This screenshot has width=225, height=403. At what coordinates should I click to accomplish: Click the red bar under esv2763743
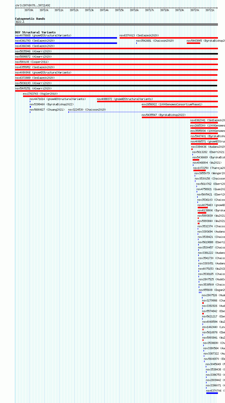click(x=120, y=96)
